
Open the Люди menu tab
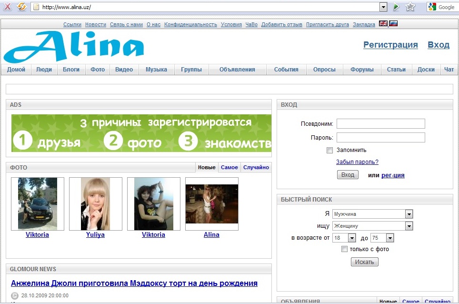(44, 70)
